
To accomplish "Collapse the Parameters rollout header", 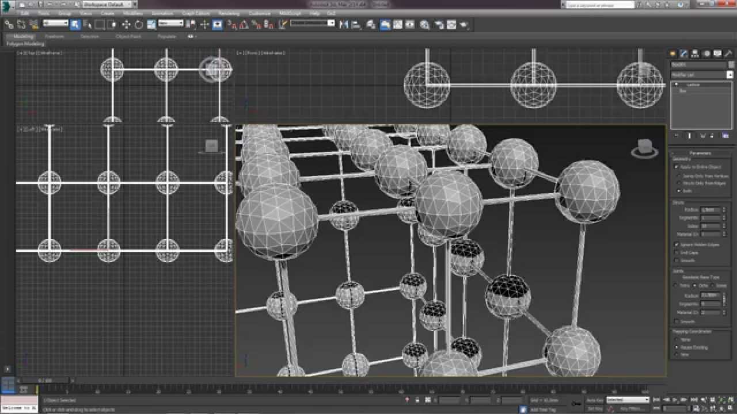I will pyautogui.click(x=700, y=153).
